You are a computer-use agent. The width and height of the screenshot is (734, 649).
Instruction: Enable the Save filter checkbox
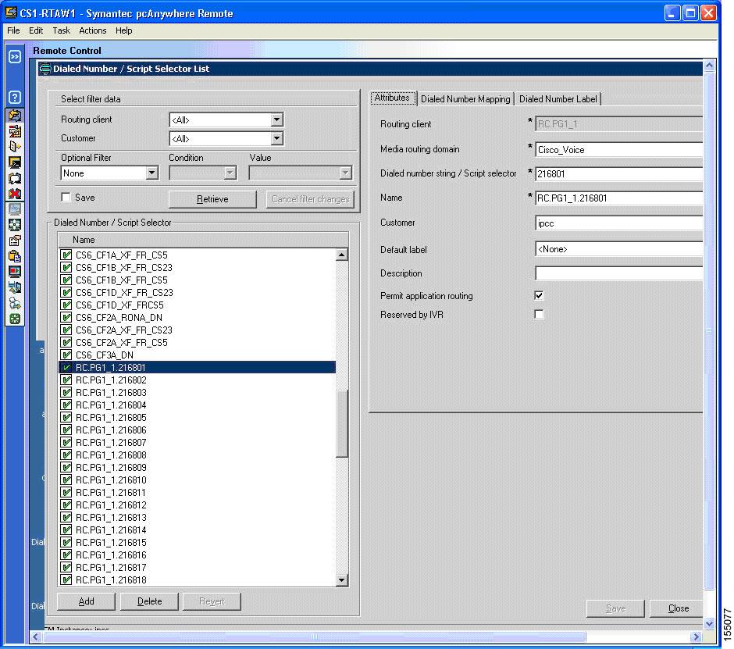(x=66, y=197)
